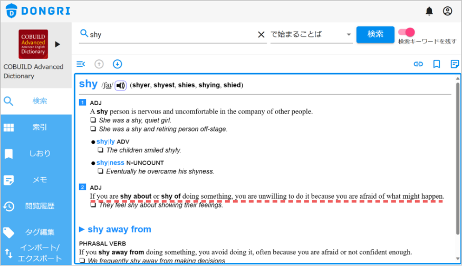
Task: Click 'They feel shy about showing their feelings.'
Action: (161, 205)
